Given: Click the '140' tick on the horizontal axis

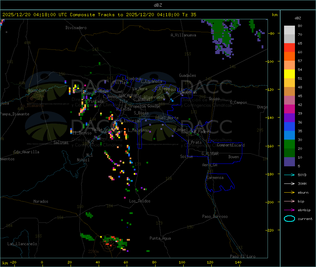Looking at the screenshot, I should pos(238,262).
